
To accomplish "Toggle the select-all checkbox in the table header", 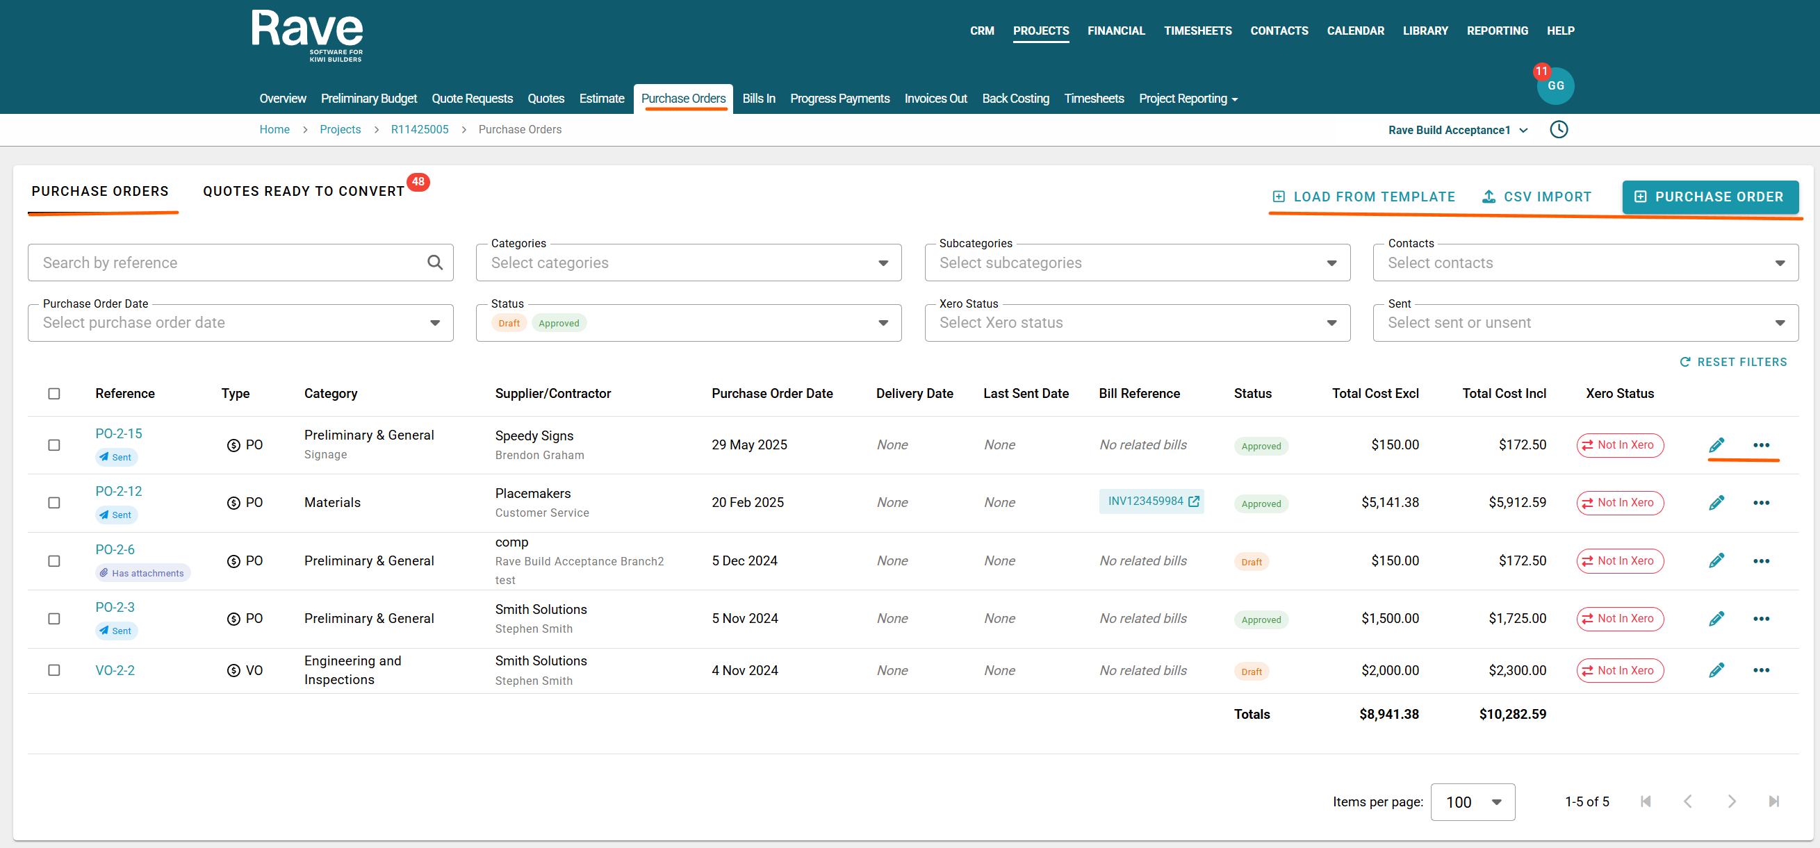I will (54, 393).
